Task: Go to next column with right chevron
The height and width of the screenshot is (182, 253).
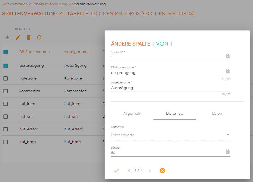Action: (x=149, y=171)
